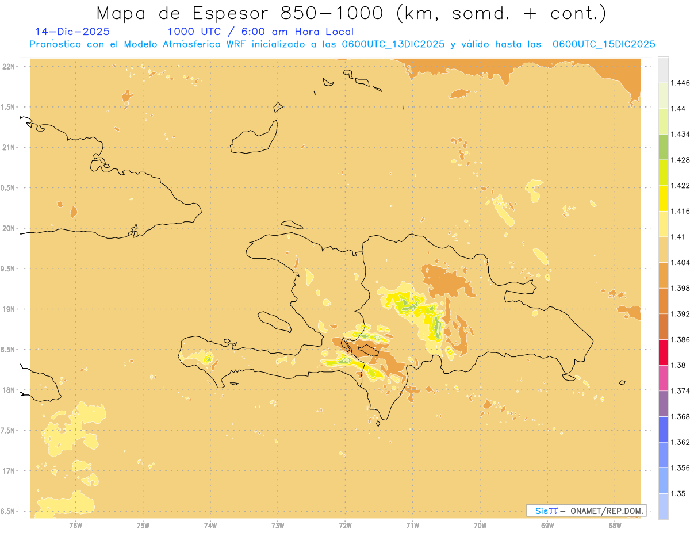Click the legend value '1.446'
The image size is (690, 533).
680,83
